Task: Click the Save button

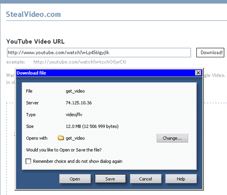Action: pyautogui.click(x=110, y=179)
